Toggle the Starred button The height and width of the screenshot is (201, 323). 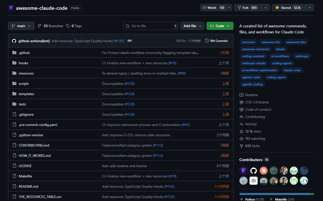tap(288, 8)
